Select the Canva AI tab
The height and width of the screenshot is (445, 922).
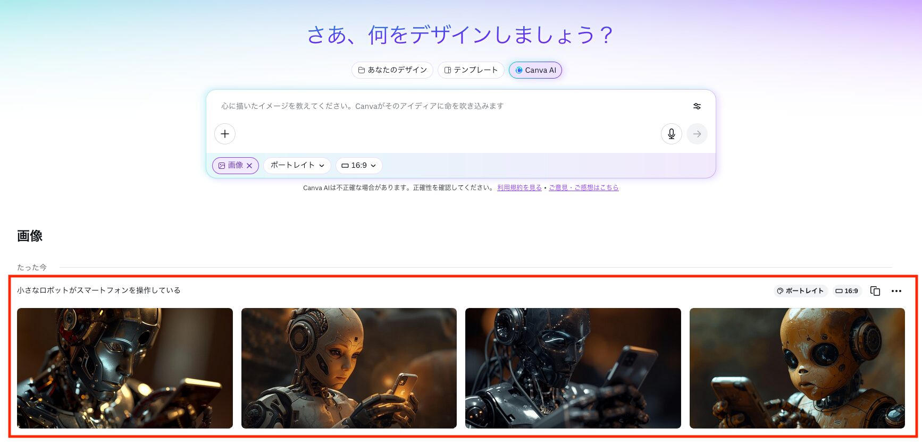(535, 70)
